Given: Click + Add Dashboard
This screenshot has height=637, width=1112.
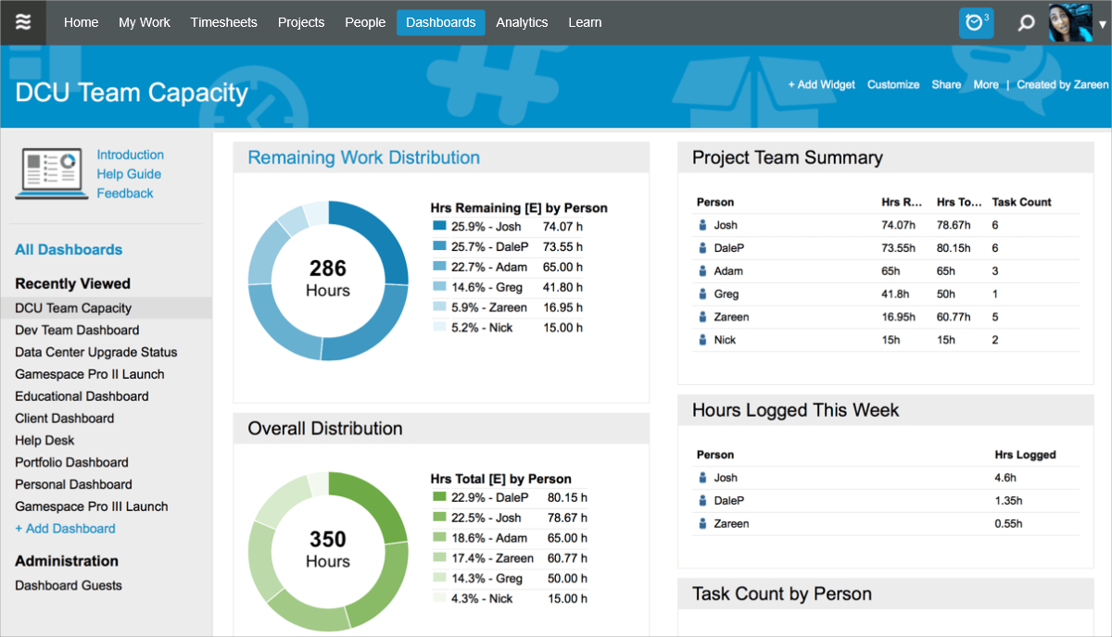Looking at the screenshot, I should [x=66, y=528].
